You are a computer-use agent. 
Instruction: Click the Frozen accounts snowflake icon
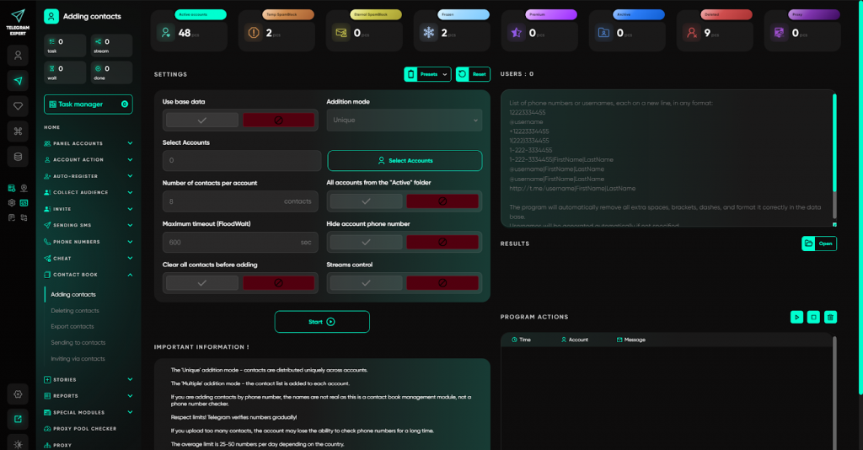point(428,33)
